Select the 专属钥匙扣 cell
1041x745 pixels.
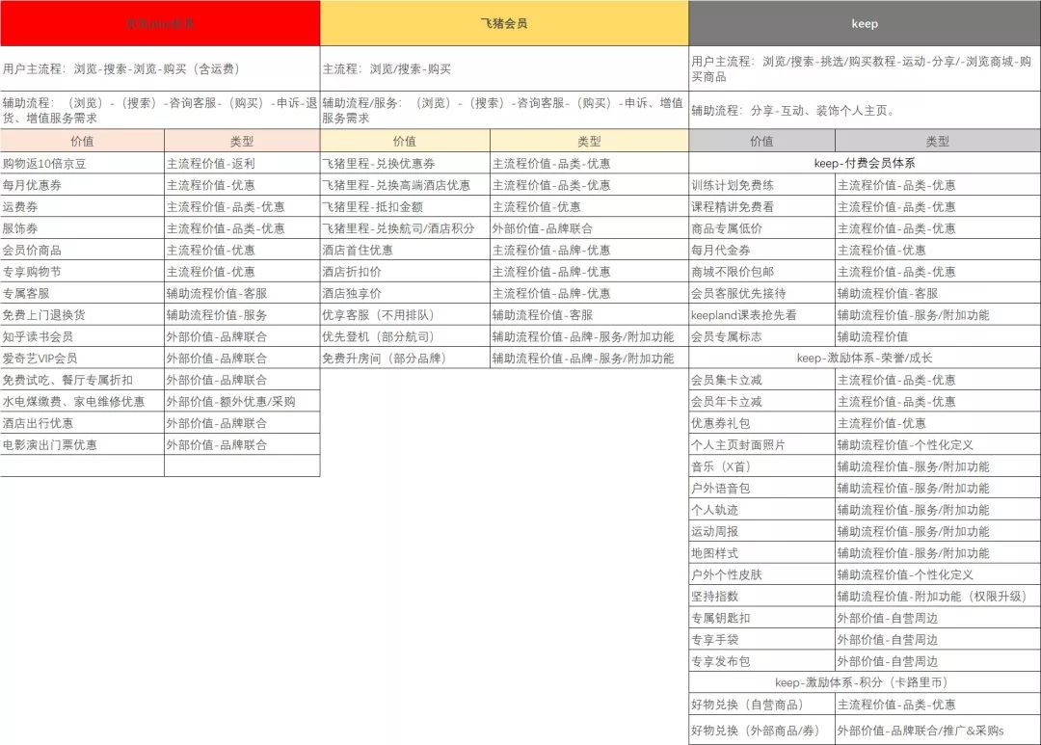[x=762, y=618]
